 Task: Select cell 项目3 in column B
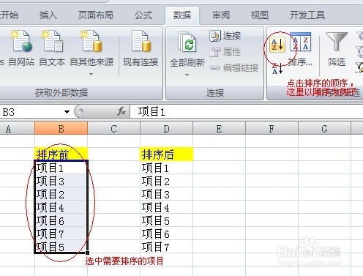61,181
